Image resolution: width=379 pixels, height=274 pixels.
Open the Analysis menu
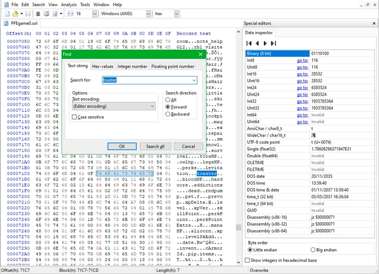click(69, 5)
